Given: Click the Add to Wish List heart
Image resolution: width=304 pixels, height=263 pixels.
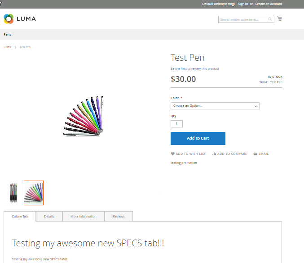Looking at the screenshot, I should [173, 154].
